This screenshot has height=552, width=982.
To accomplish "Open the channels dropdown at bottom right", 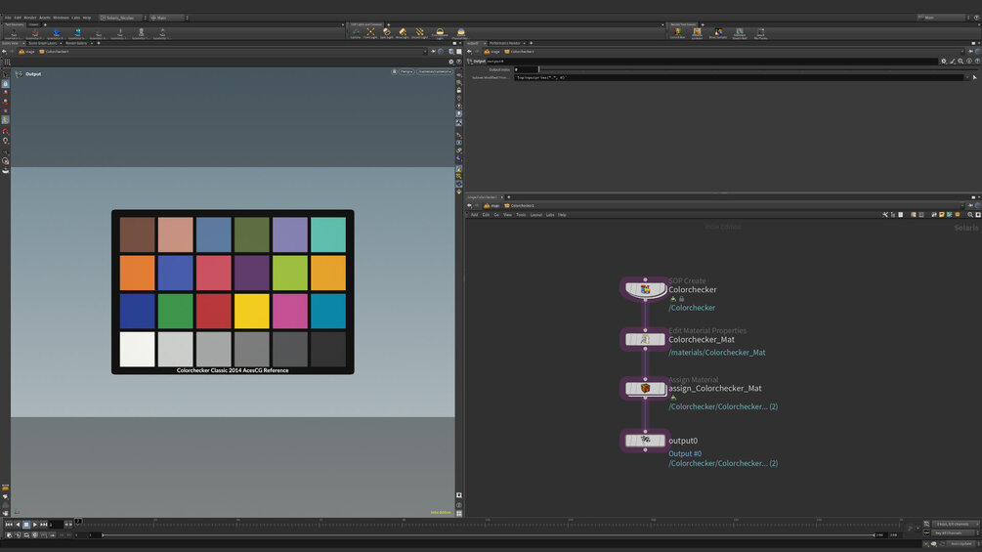I will click(955, 524).
